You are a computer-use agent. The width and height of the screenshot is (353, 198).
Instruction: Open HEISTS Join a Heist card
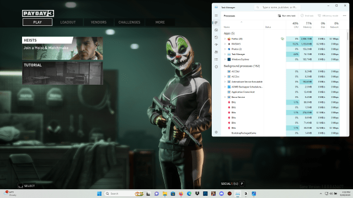pyautogui.click(x=62, y=48)
